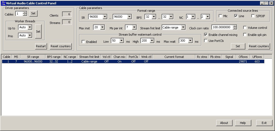Enable the Volume control checkbox
This screenshot has width=275, height=131.
coord(245,27)
